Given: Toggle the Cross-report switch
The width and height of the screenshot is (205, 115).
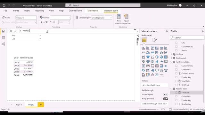Looking at the screenshot, I should point(166,95).
